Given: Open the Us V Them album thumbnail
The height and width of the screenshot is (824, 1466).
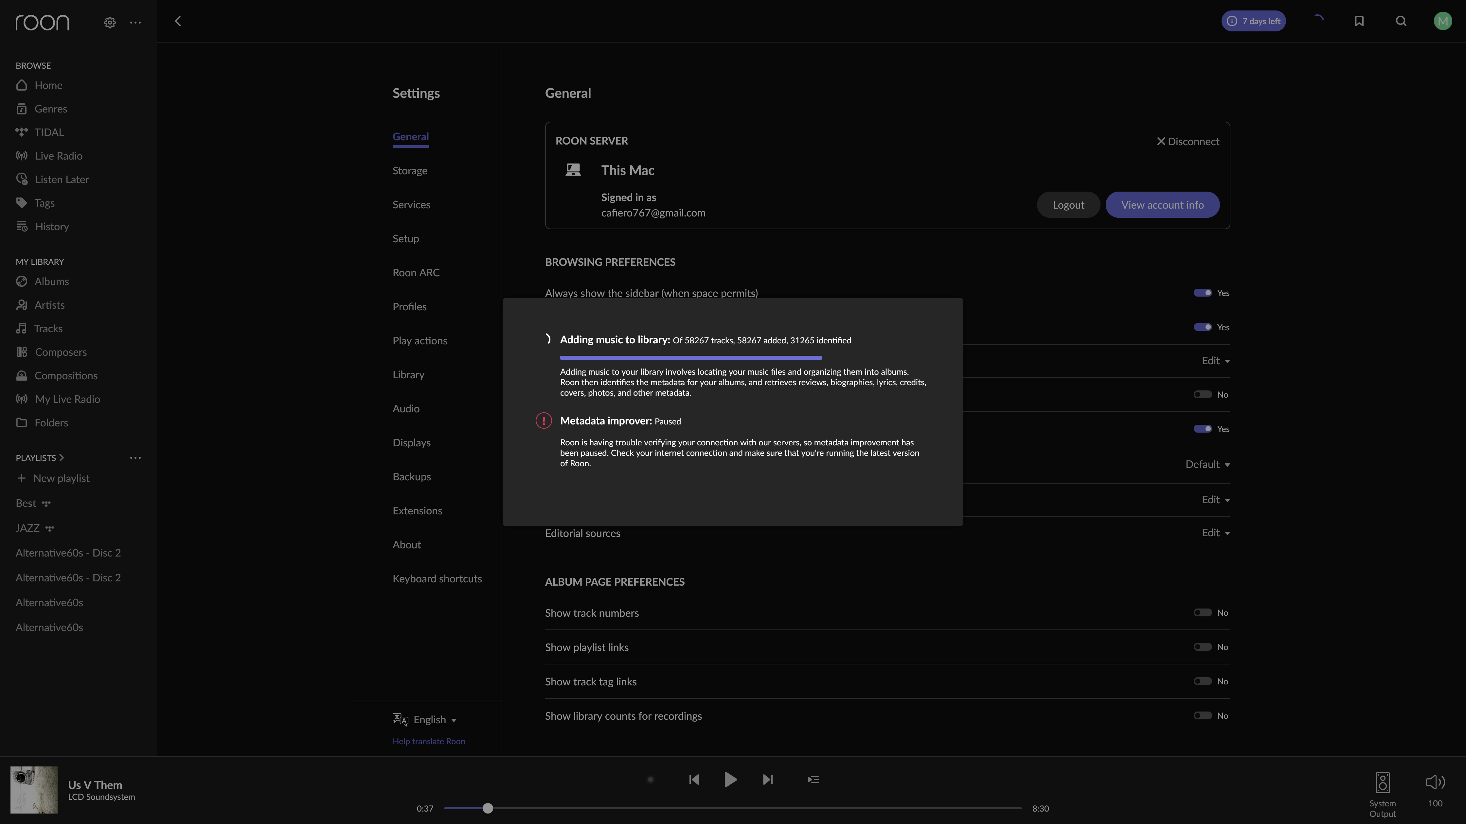Looking at the screenshot, I should coord(34,790).
